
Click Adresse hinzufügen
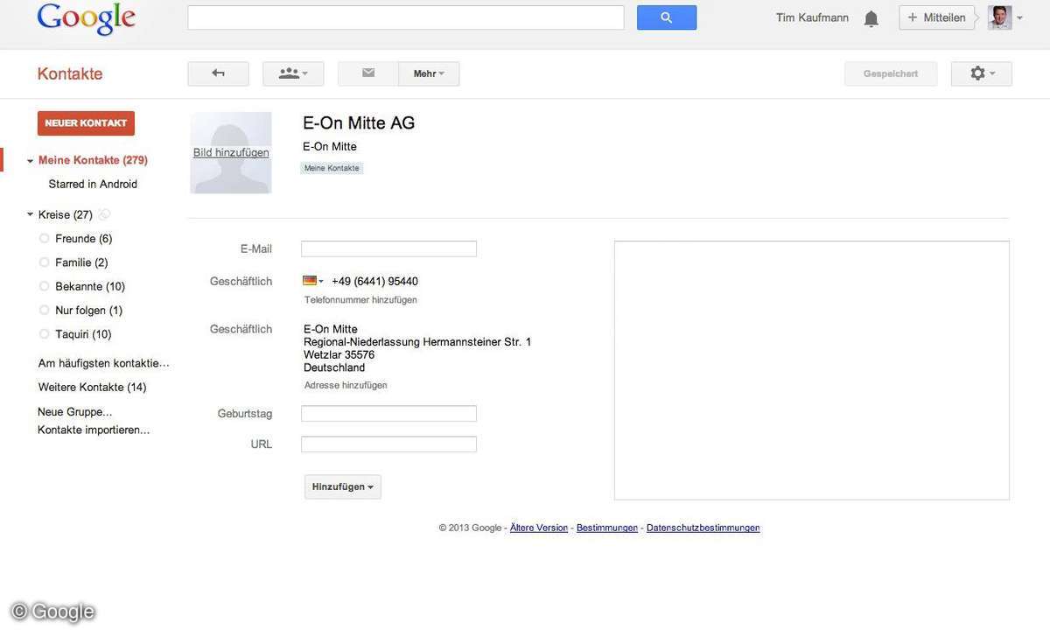tap(346, 385)
